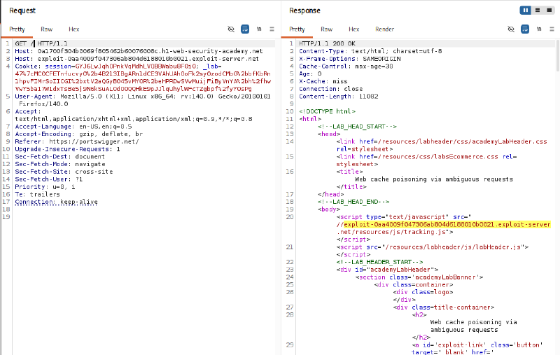Click the Response panel vertical scrollbar

pos(558,55)
